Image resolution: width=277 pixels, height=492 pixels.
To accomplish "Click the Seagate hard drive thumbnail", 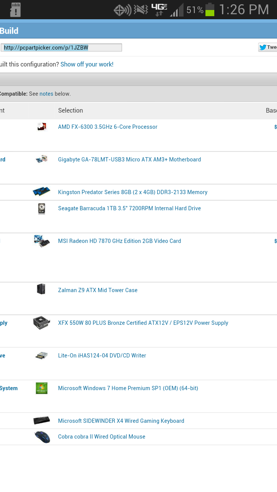I will click(x=42, y=209).
